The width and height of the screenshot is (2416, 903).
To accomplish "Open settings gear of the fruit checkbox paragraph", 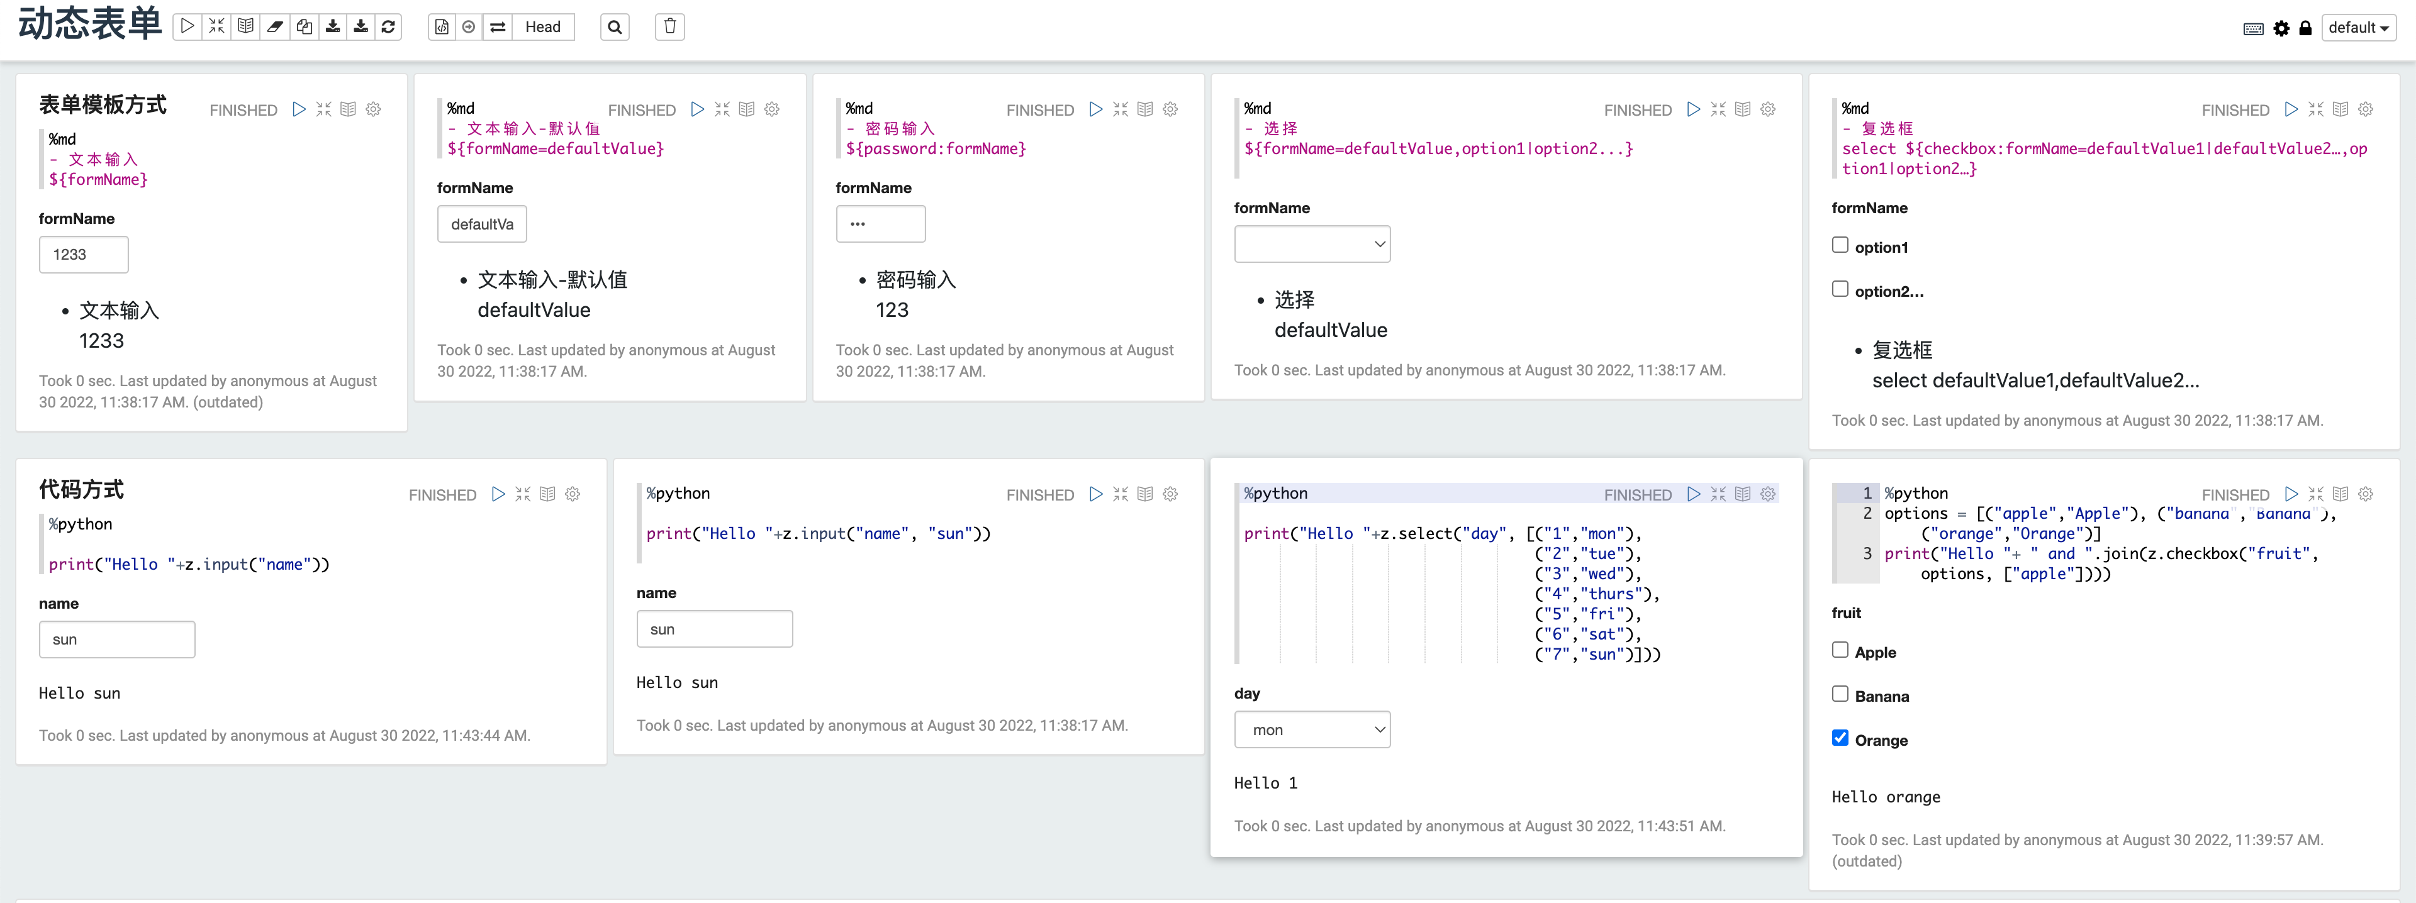I will coord(2364,494).
